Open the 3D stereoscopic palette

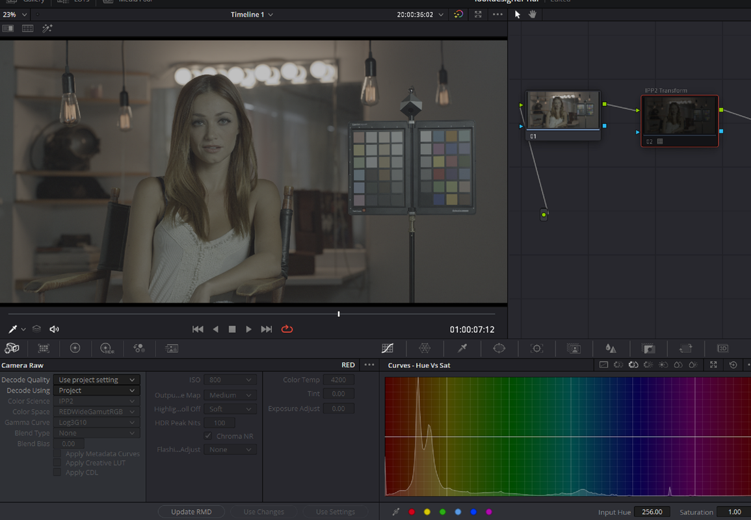(x=722, y=348)
